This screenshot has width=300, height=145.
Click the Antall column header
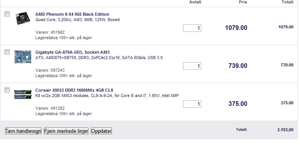(x=195, y=2)
